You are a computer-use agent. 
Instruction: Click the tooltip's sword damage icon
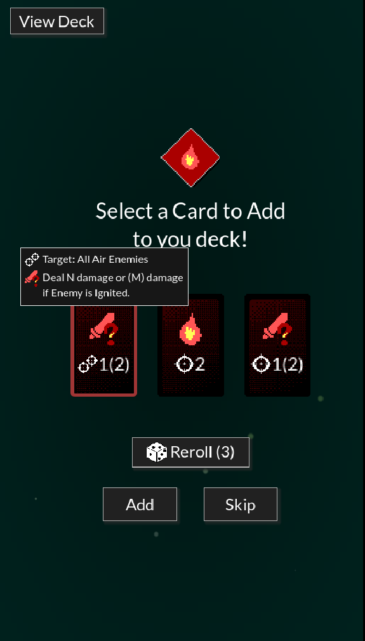[32, 278]
